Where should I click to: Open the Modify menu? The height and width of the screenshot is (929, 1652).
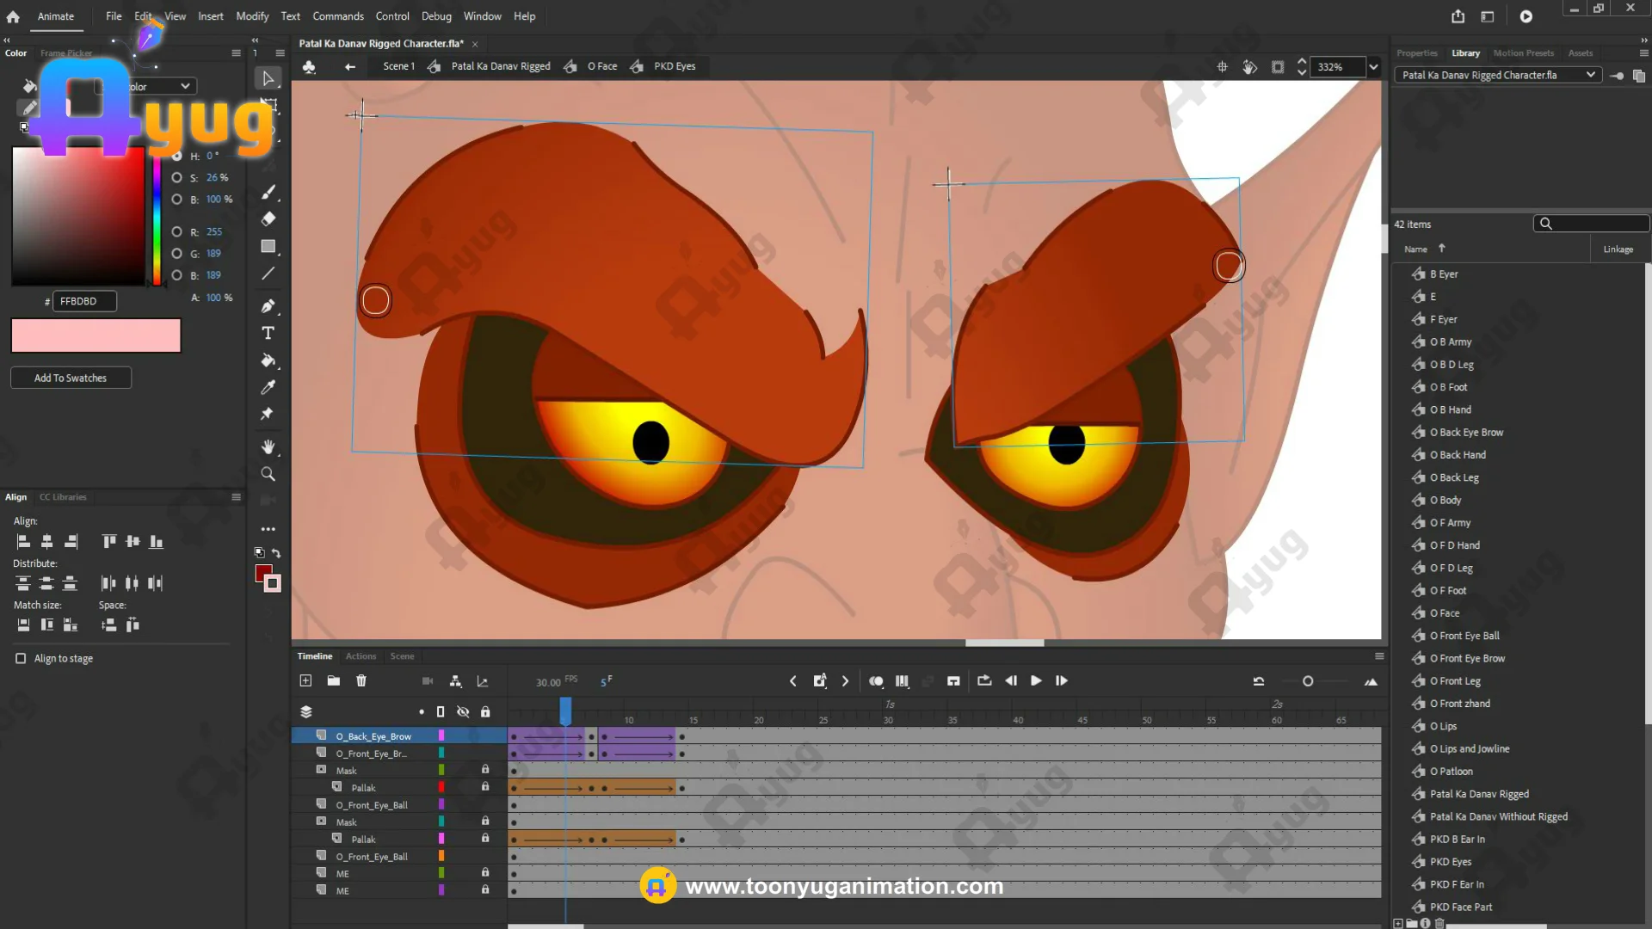tap(252, 16)
